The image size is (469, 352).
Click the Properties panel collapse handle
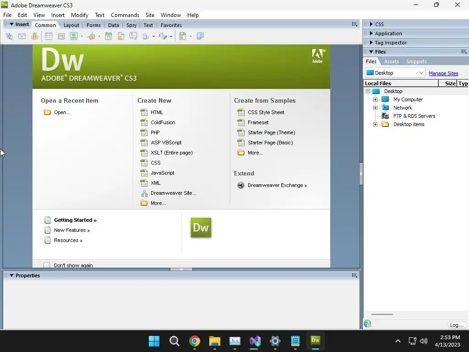click(x=181, y=269)
